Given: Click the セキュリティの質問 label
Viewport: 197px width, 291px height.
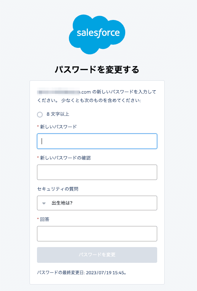Looking at the screenshot, I should 58,189.
